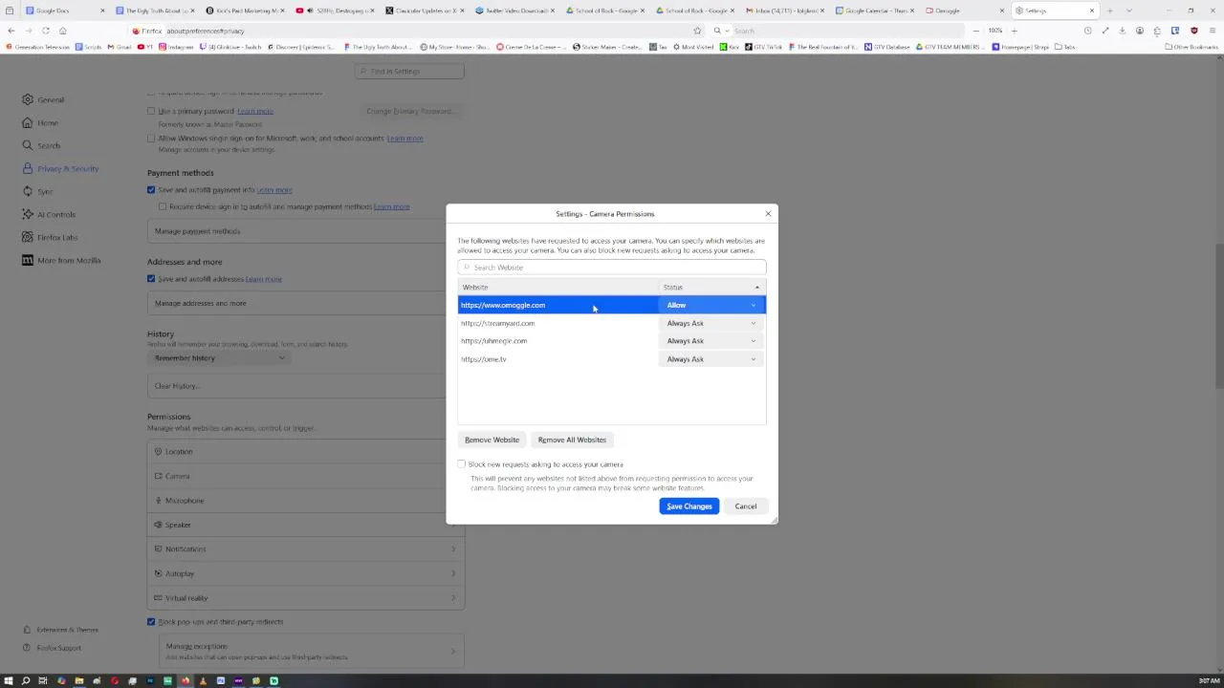Click the browser Back arrow
The width and height of the screenshot is (1224, 688).
(x=11, y=31)
